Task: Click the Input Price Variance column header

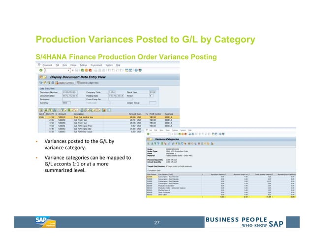Action: point(218,175)
